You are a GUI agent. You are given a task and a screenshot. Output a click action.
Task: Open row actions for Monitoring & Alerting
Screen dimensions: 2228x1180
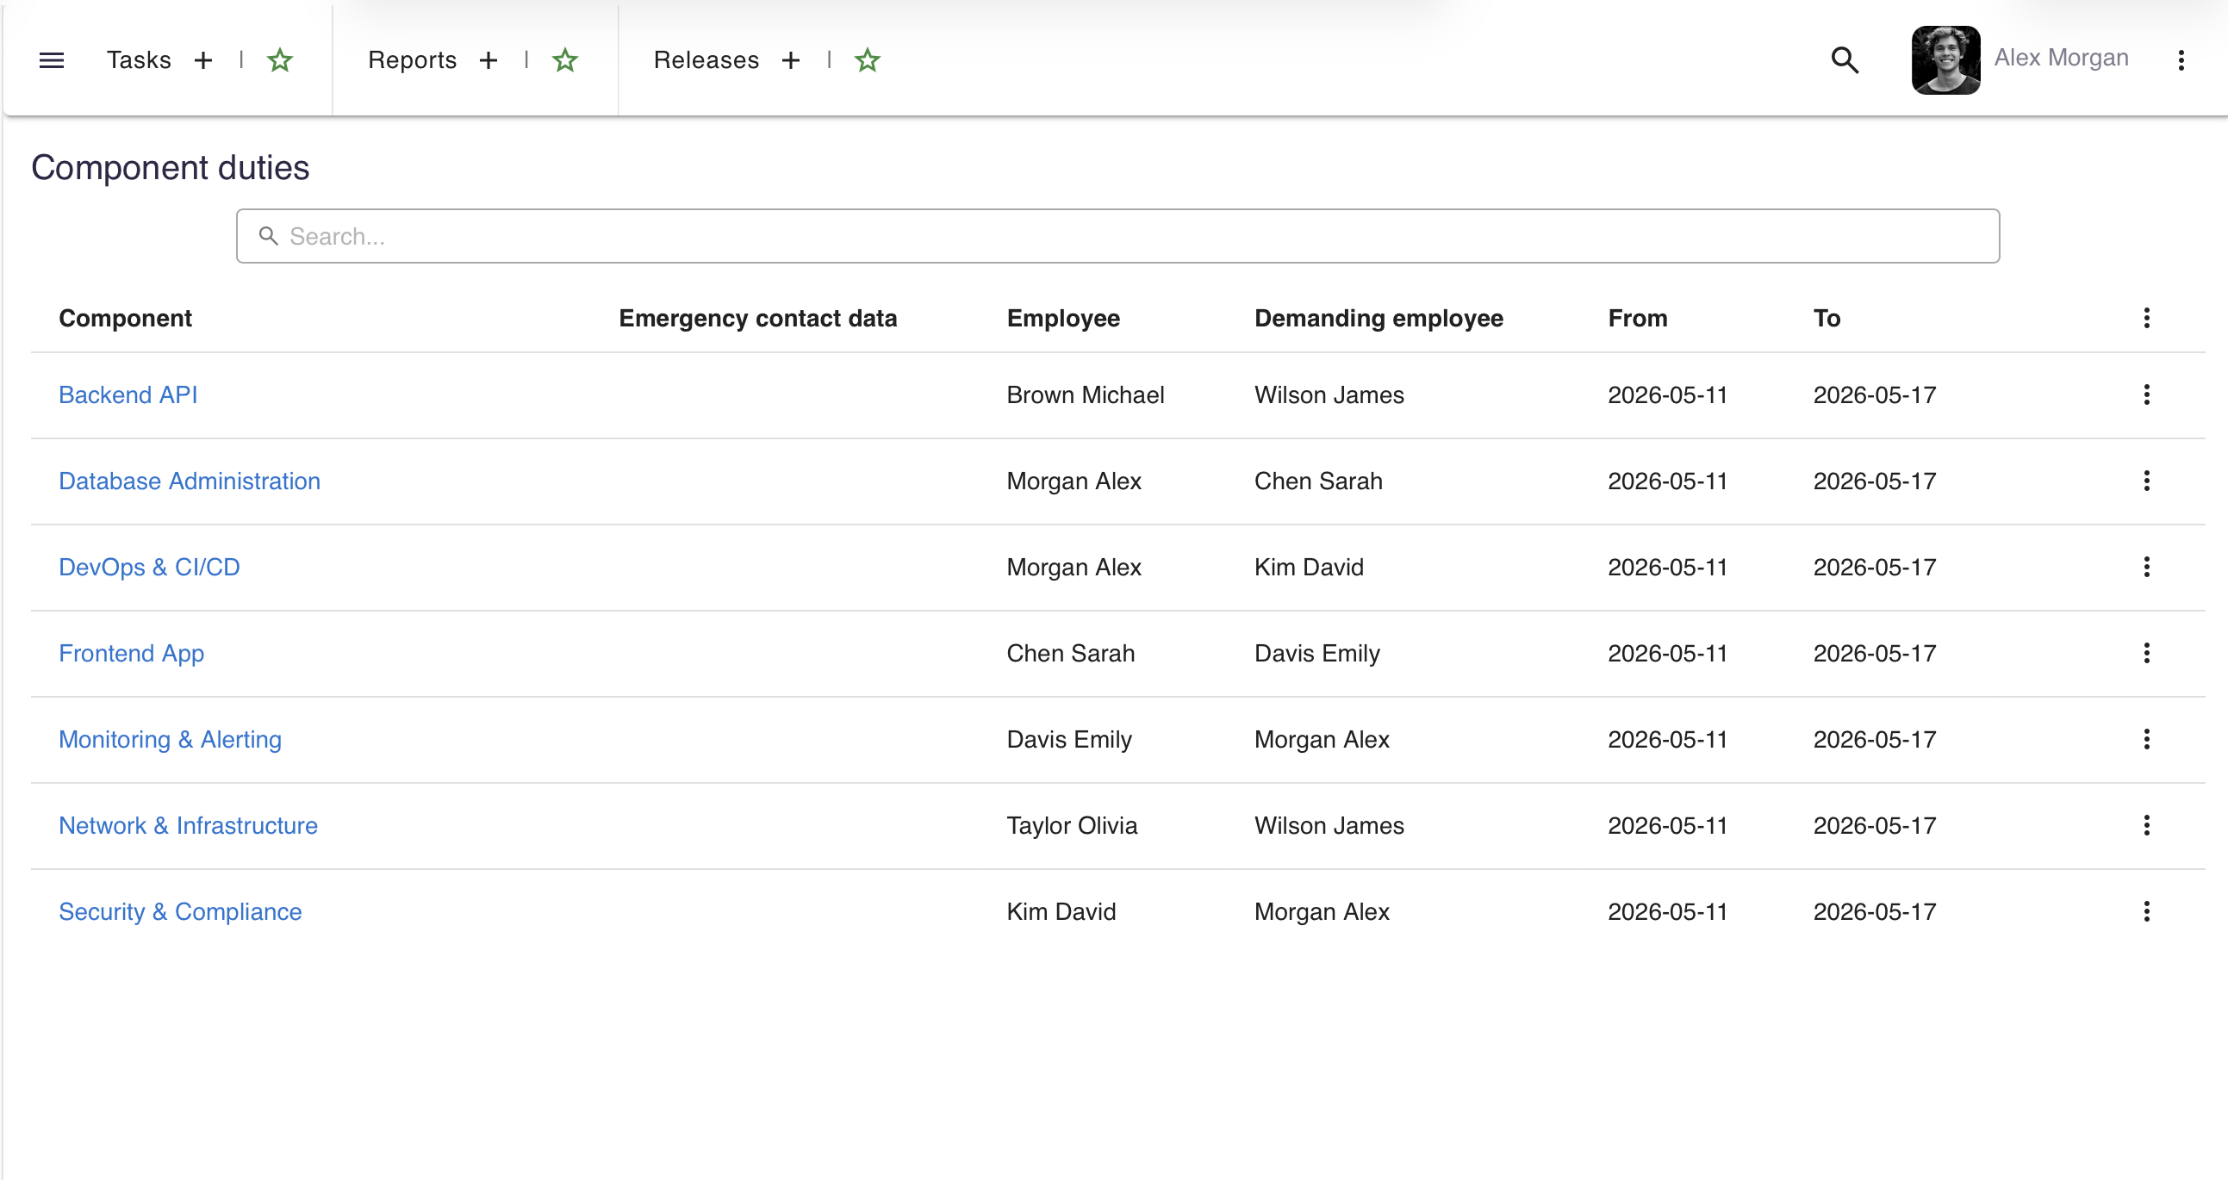(2146, 739)
